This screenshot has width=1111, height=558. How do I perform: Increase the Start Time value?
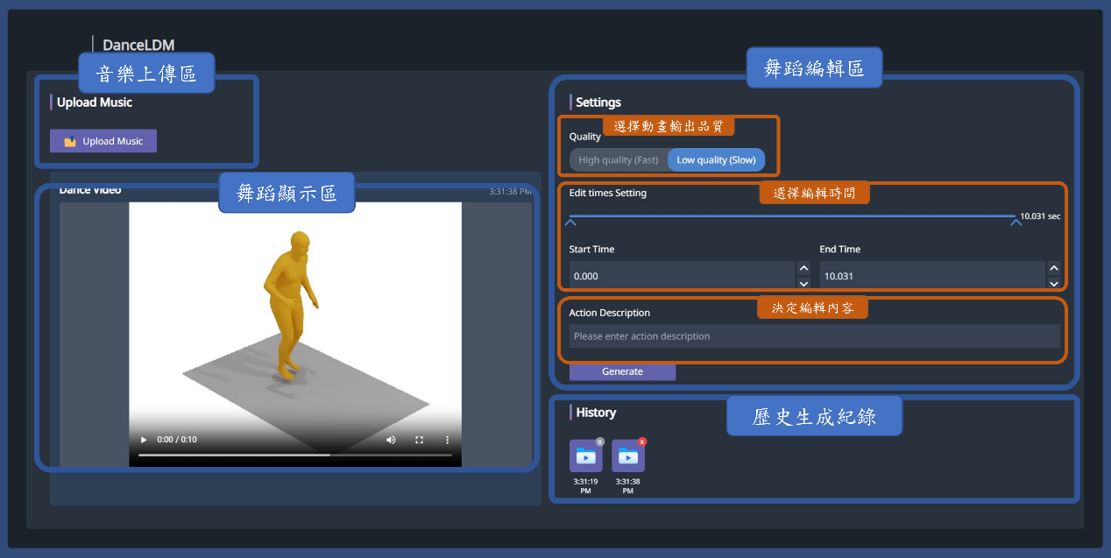[x=803, y=269]
